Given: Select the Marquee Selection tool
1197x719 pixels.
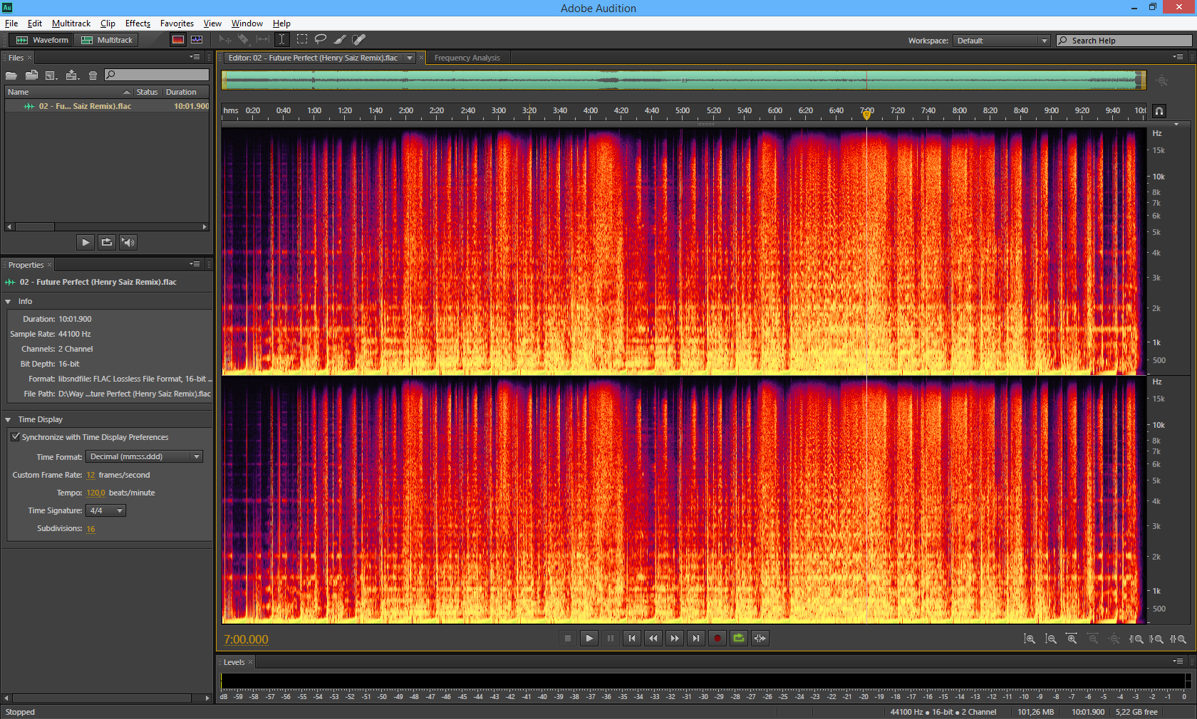Looking at the screenshot, I should click(302, 40).
